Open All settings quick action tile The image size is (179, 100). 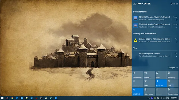coord(173,75)
